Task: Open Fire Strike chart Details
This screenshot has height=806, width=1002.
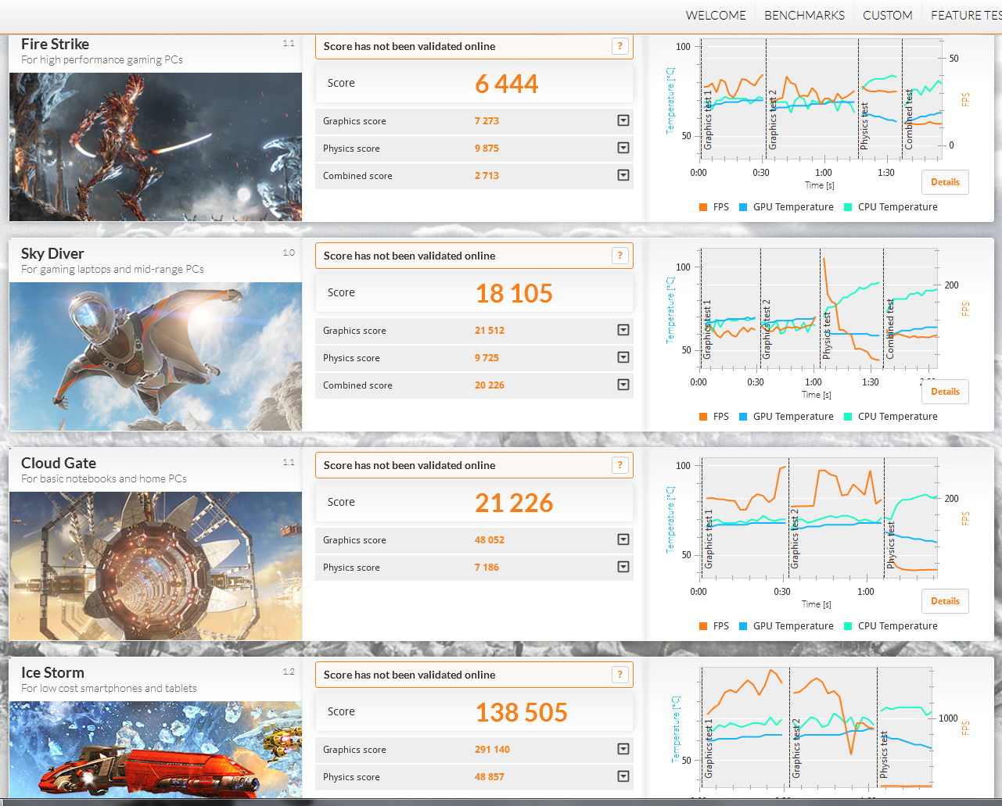Action: pyautogui.click(x=945, y=182)
